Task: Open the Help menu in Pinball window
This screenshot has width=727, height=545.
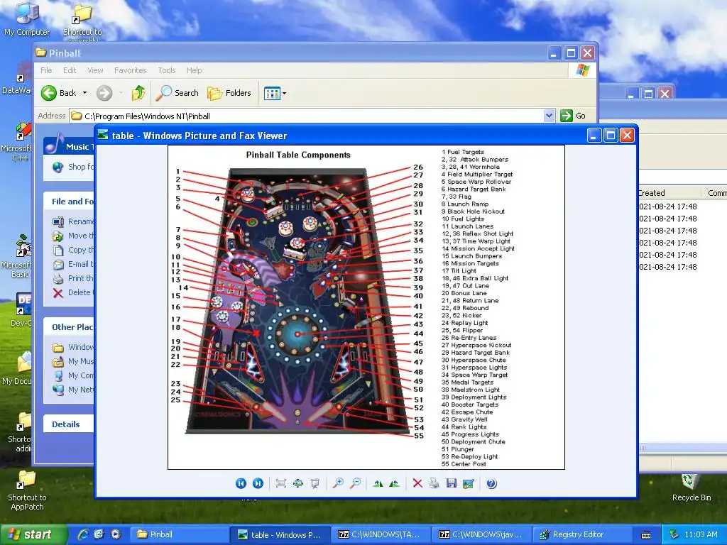Action: point(195,70)
